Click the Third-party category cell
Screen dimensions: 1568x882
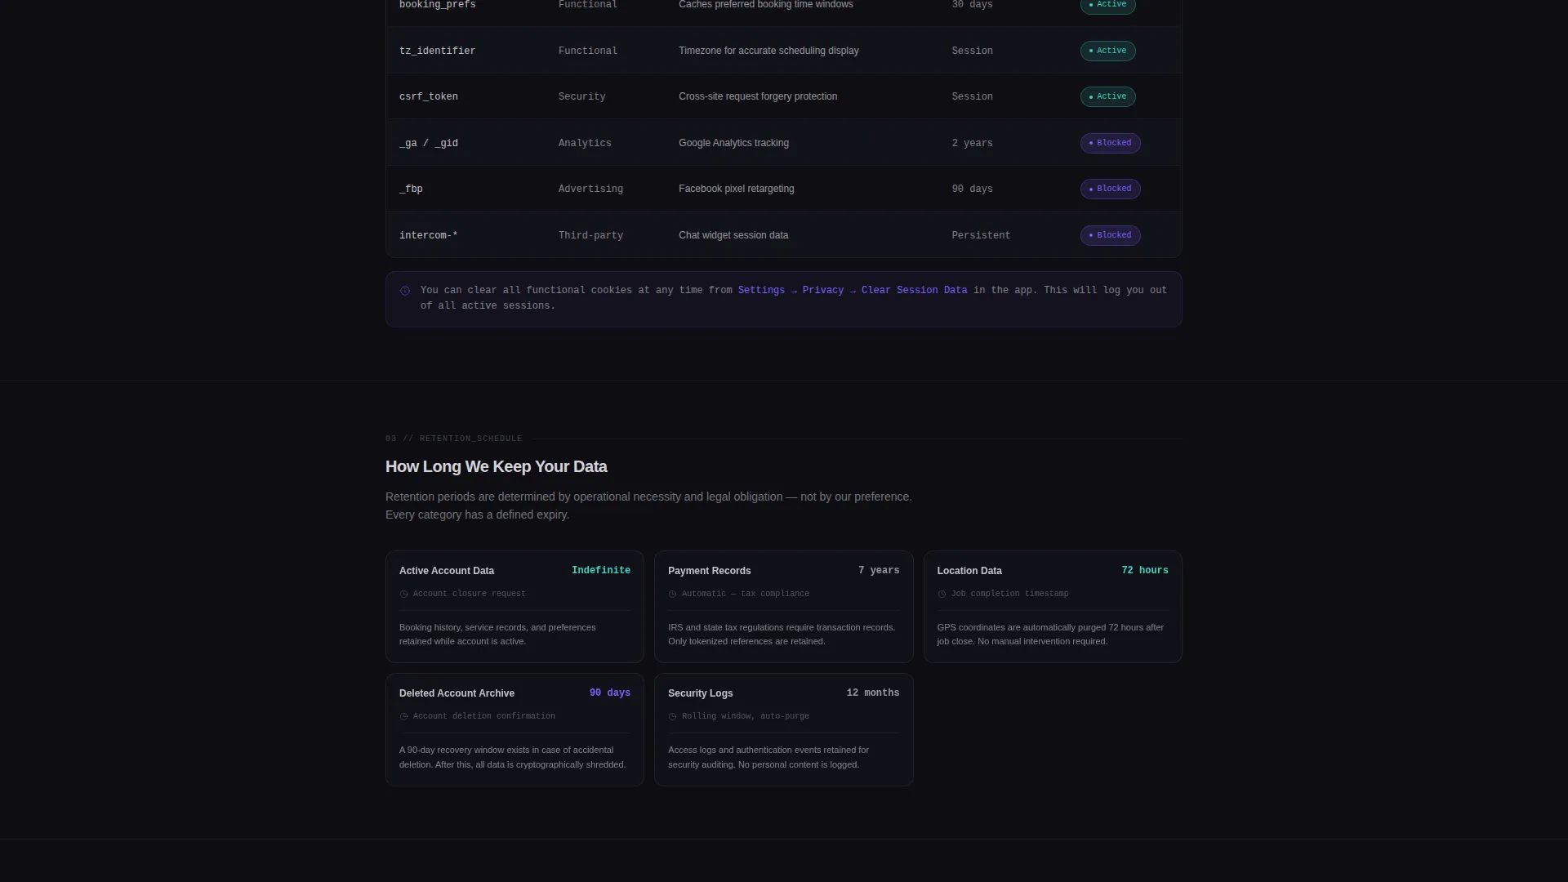pyautogui.click(x=590, y=235)
